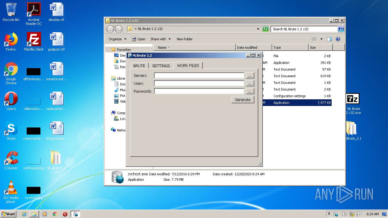This screenshot has height=218, width=388.
Task: Toggle the Explorer preview pane icon
Action: (x=329, y=39)
